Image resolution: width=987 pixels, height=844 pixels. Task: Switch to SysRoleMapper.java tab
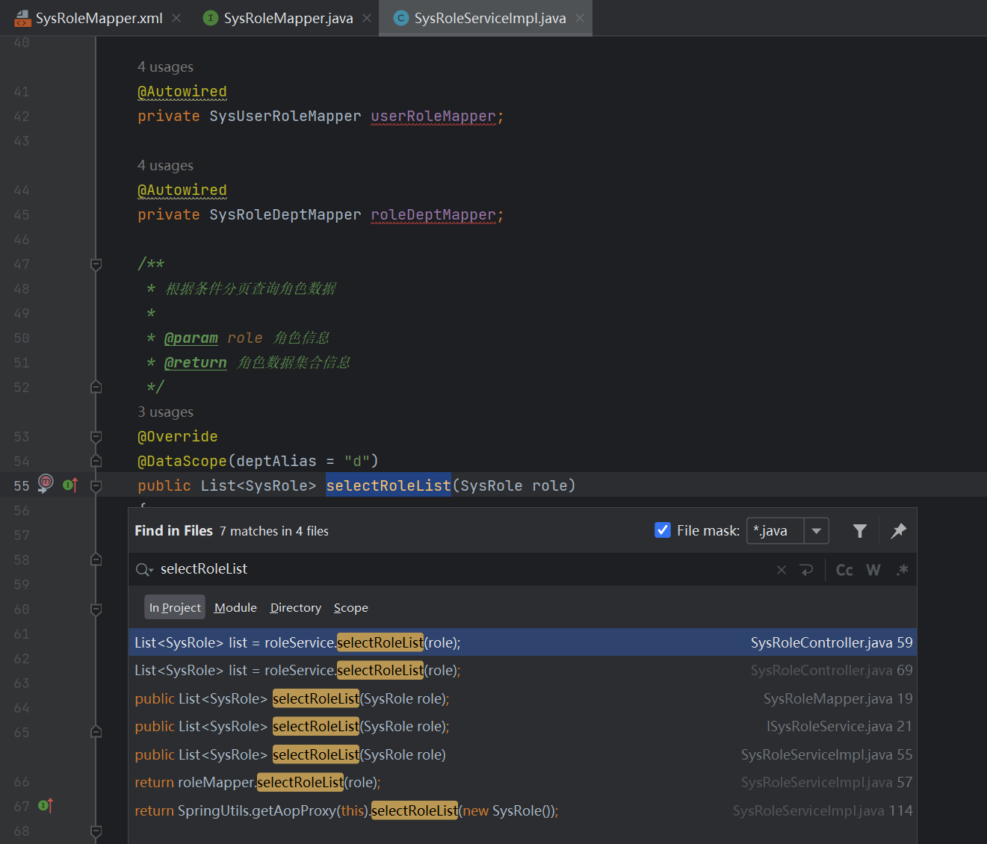click(x=288, y=18)
